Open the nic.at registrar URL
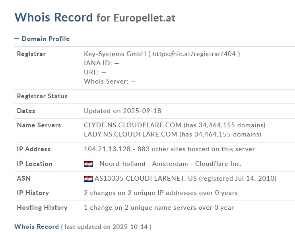The image size is (295, 232). point(194,54)
